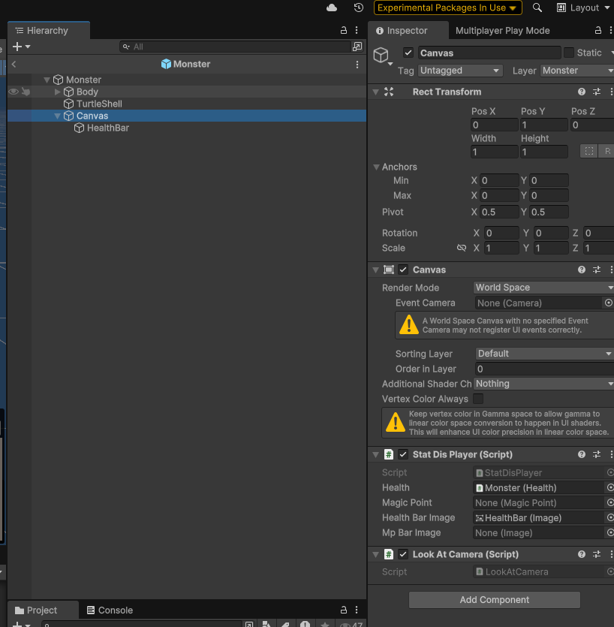Open the GameObject icon picker in the Inspector
The width and height of the screenshot is (614, 627).
383,56
